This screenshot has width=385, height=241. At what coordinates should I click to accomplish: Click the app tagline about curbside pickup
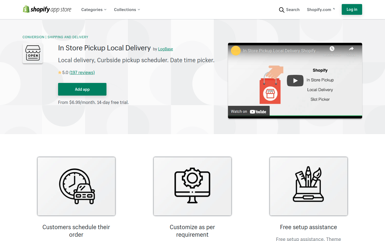coord(136,60)
